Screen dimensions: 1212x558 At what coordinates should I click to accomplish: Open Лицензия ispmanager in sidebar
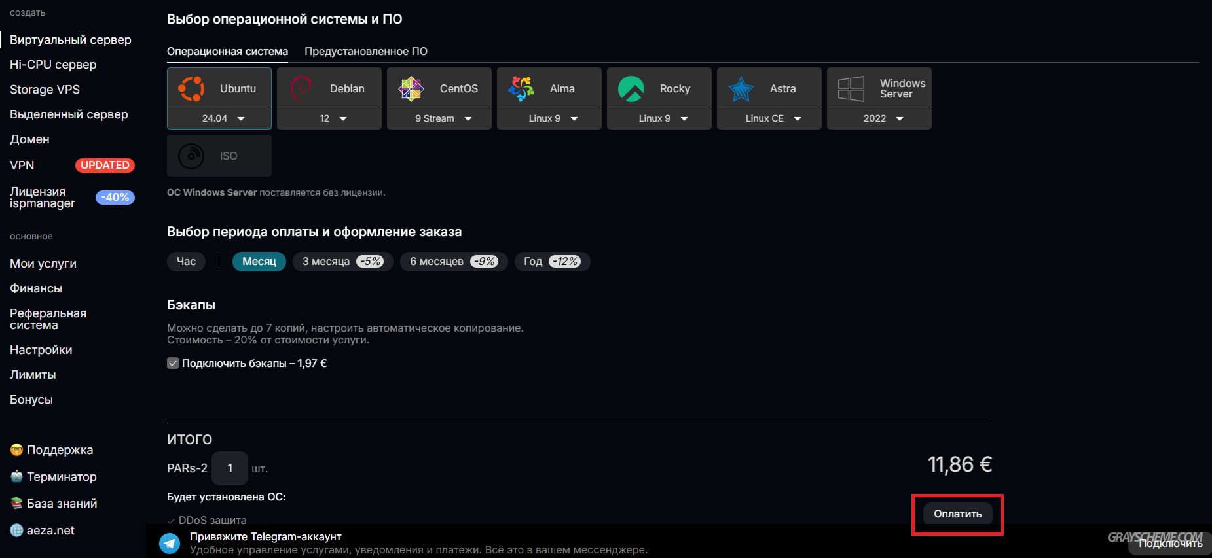[x=43, y=198]
